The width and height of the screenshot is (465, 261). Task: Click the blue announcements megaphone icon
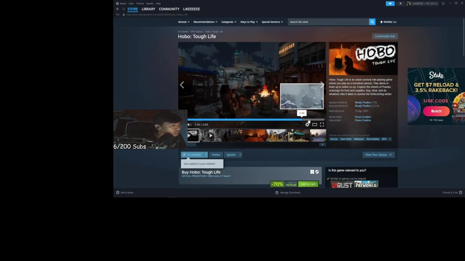coord(390,4)
